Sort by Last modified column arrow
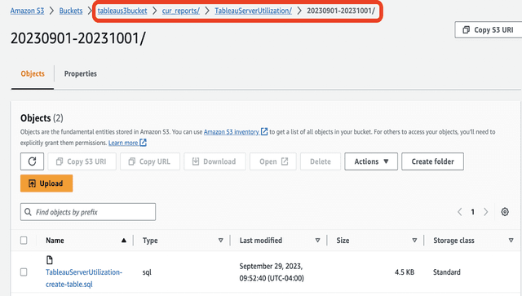The image size is (522, 296). point(317,241)
